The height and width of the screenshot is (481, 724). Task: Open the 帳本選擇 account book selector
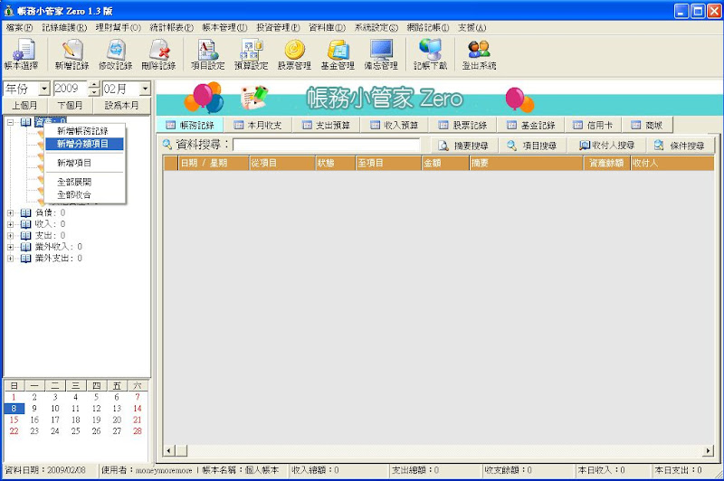[x=22, y=54]
